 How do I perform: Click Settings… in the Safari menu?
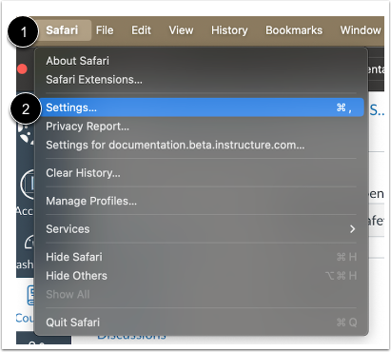[201, 108]
